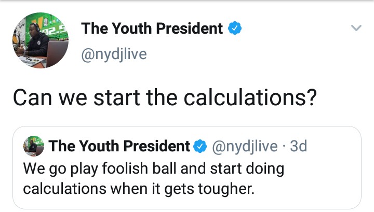
Task: Click the word 'Can' starting main tweet
Action: click(x=32, y=97)
